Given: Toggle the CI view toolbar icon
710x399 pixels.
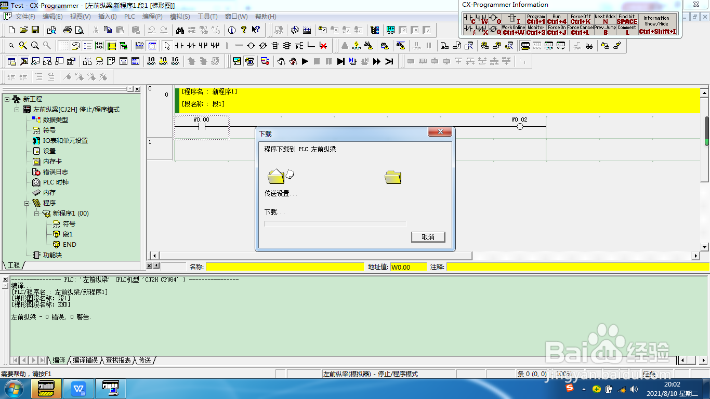Looking at the screenshot, I should click(x=151, y=46).
